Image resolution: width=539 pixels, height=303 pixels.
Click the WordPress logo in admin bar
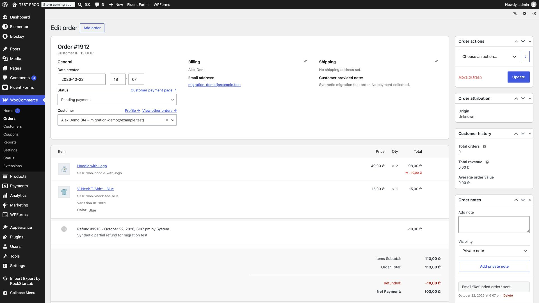tap(5, 4)
